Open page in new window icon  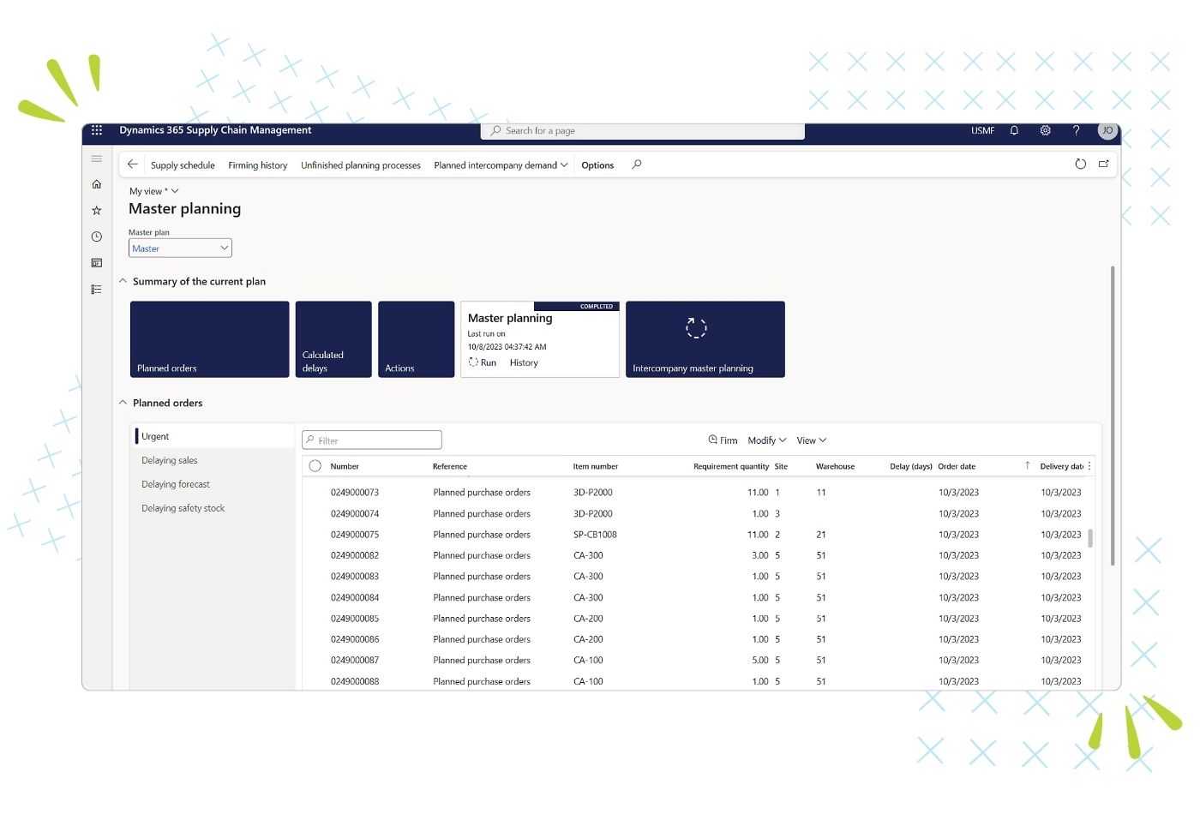point(1104,164)
